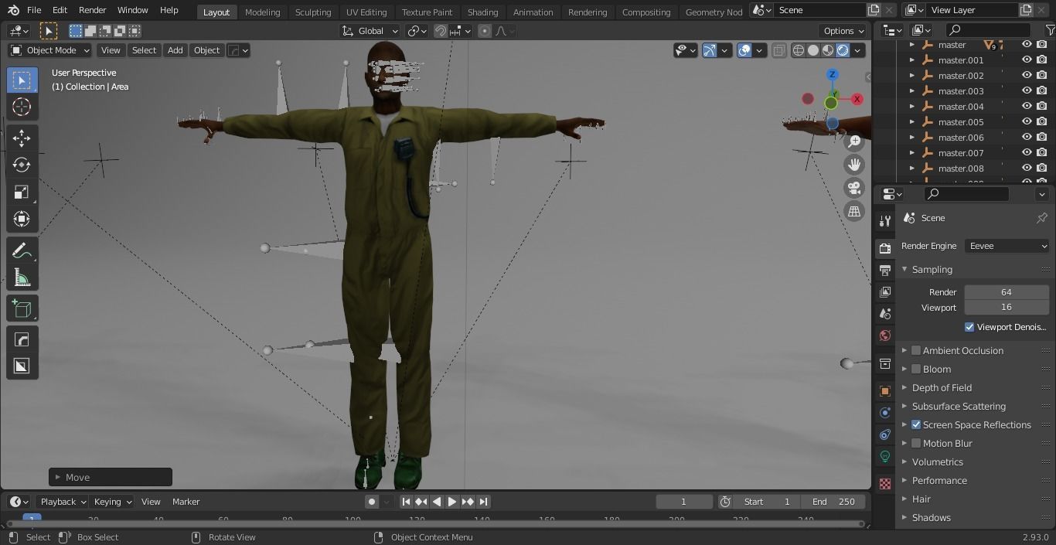The width and height of the screenshot is (1056, 545).
Task: Open the Scene properties tab
Action: 885,313
